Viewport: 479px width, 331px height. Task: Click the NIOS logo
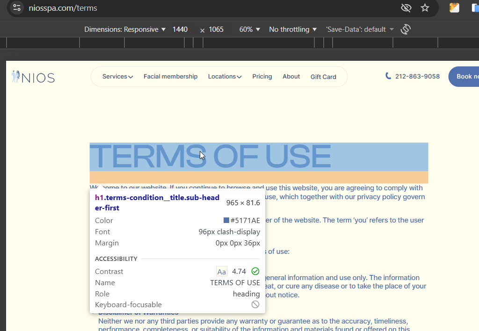pos(33,77)
